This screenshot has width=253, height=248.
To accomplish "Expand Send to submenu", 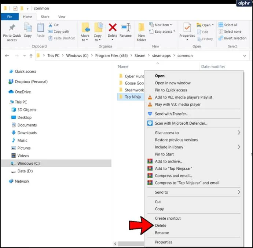I will [x=239, y=192].
